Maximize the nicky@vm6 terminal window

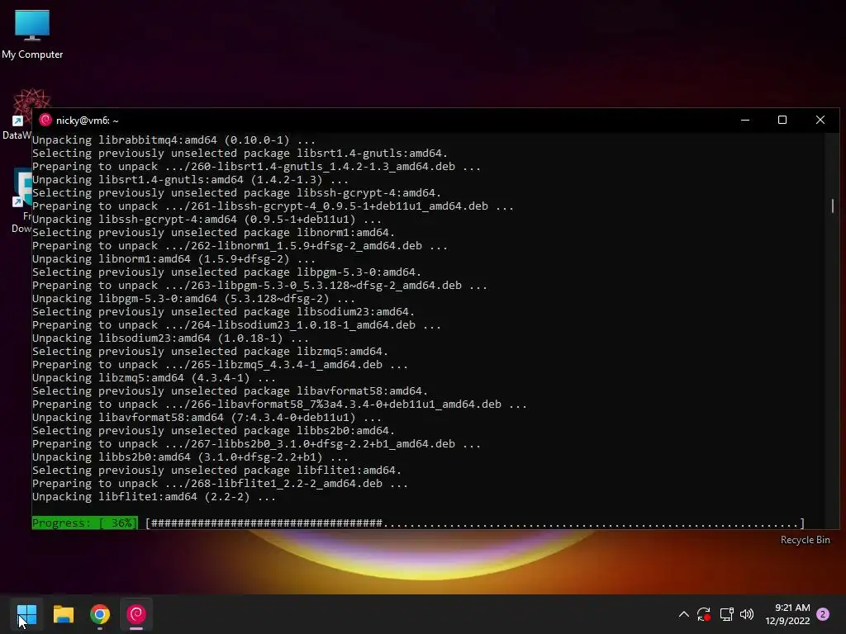pos(782,121)
